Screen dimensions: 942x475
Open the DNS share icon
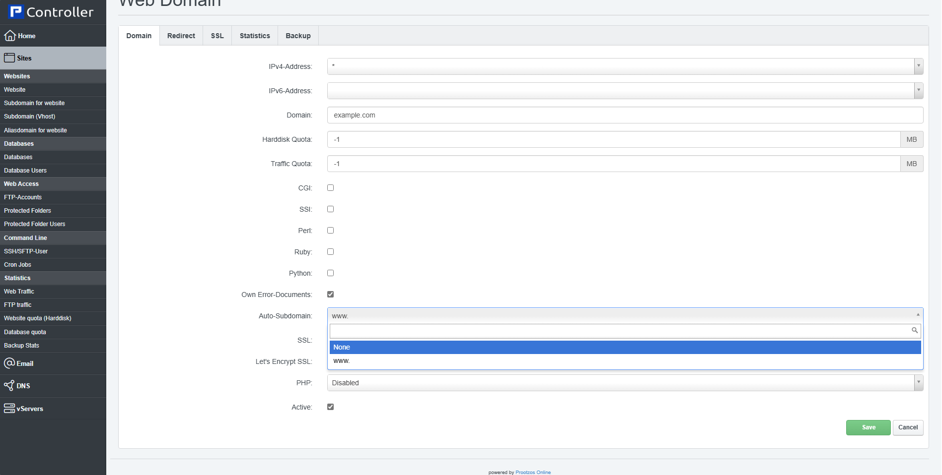(x=9, y=386)
